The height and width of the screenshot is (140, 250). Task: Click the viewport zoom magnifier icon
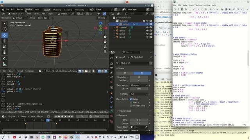105,37
